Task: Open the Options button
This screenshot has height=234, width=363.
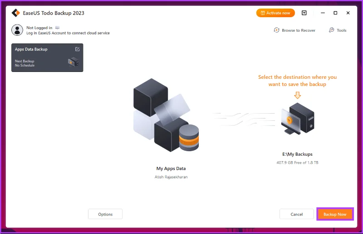Action: click(105, 214)
